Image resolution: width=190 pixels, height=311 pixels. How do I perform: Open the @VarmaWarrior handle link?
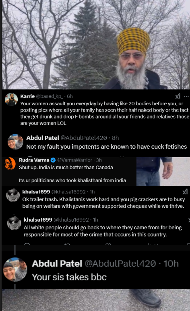(x=74, y=160)
